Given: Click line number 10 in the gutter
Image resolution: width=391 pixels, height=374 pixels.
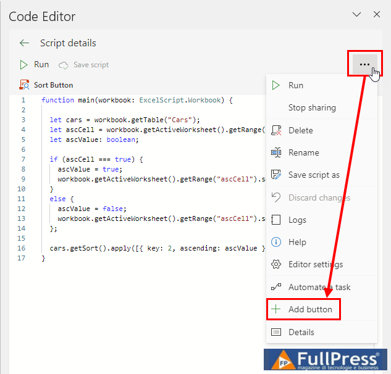Looking at the screenshot, I should coord(21,189).
